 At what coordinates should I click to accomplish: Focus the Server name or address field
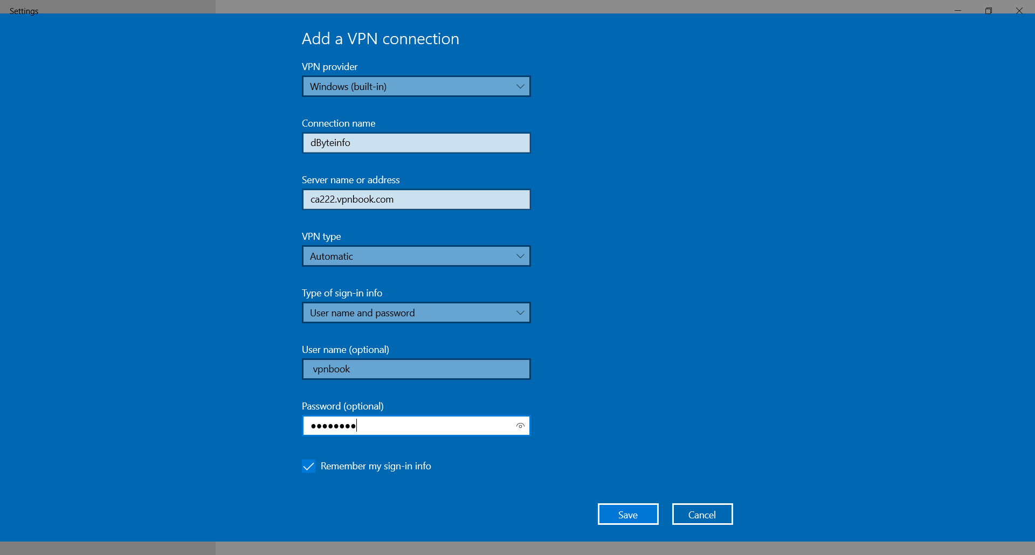(416, 199)
